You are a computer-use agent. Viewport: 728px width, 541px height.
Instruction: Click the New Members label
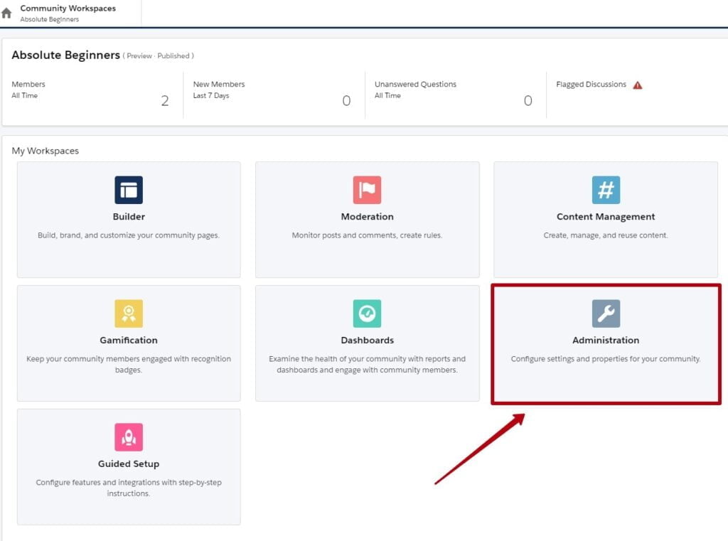point(219,84)
